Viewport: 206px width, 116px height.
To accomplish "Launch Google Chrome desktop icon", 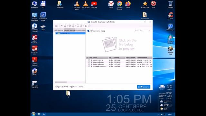I will [x=119, y=5].
